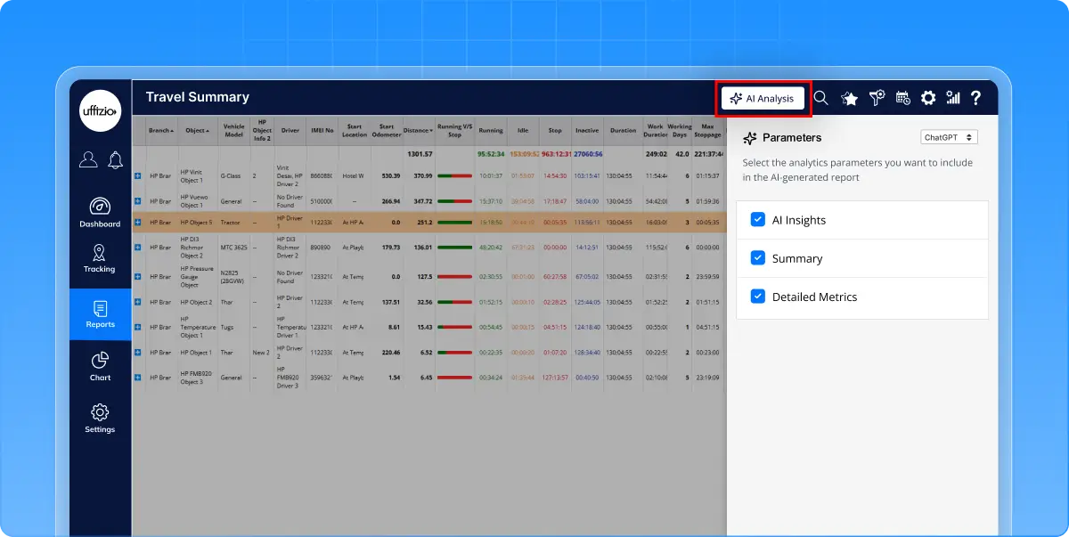Click the notification bell icon

pos(115,159)
